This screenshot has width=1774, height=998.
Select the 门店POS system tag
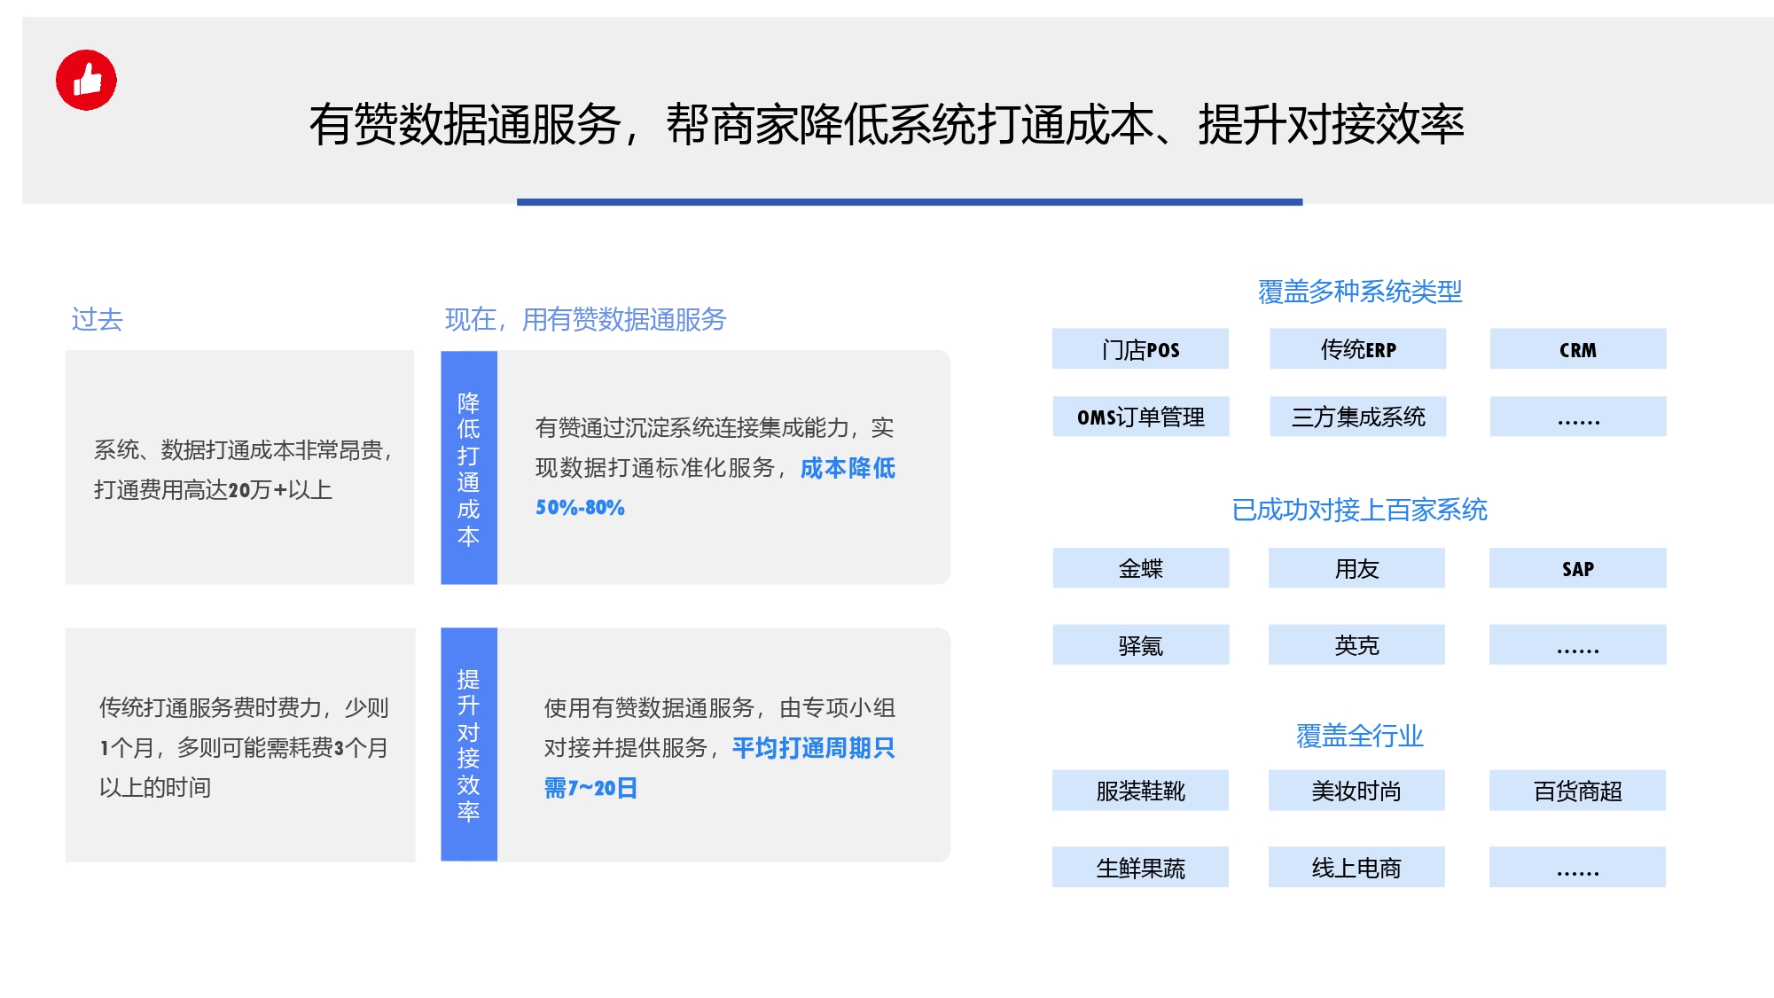[x=1140, y=349]
